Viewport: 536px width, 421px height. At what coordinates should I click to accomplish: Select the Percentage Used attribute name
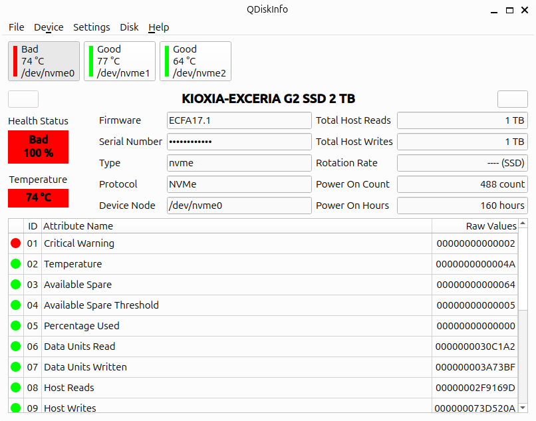pos(81,326)
